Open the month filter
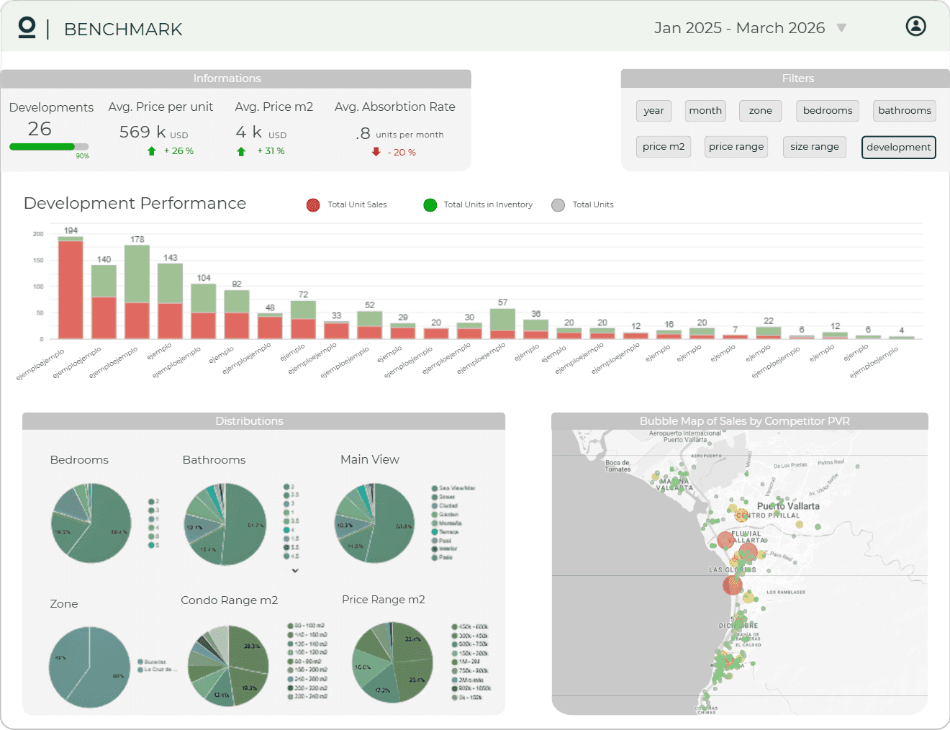950x730 pixels. (705, 111)
